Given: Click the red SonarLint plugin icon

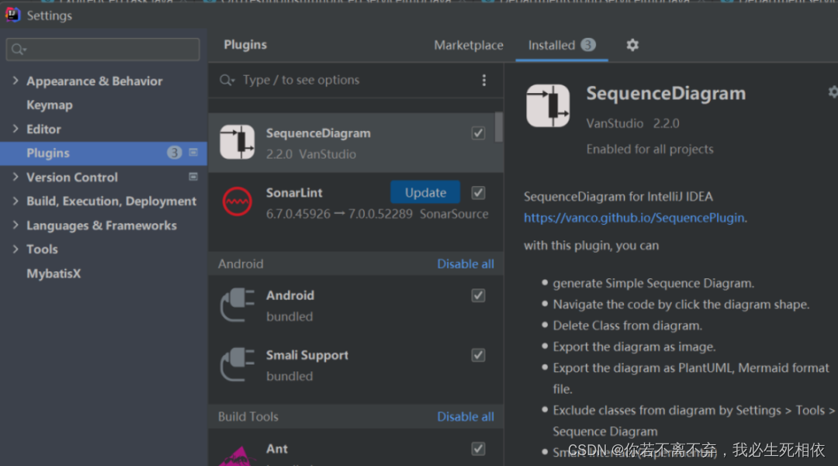Looking at the screenshot, I should tap(237, 202).
